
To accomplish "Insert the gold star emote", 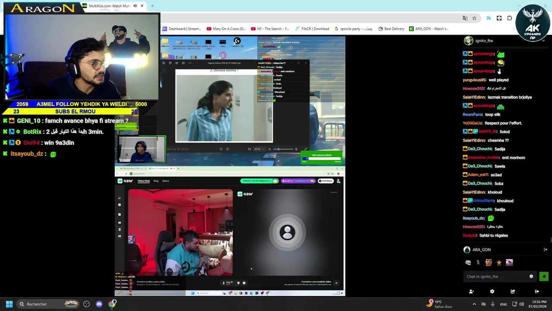I will pyautogui.click(x=499, y=262).
